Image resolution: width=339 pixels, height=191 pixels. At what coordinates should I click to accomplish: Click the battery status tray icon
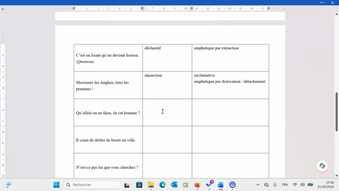point(310,185)
